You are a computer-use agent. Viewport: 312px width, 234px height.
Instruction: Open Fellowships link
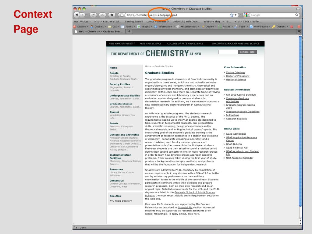point(232,115)
